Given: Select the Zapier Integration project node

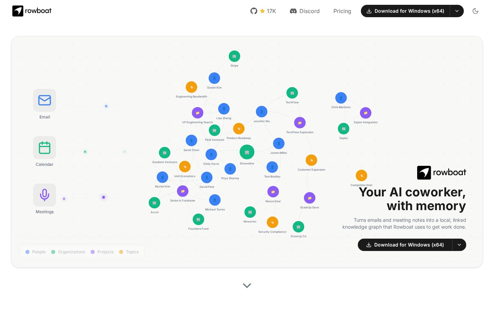Looking at the screenshot, I should pyautogui.click(x=366, y=113).
